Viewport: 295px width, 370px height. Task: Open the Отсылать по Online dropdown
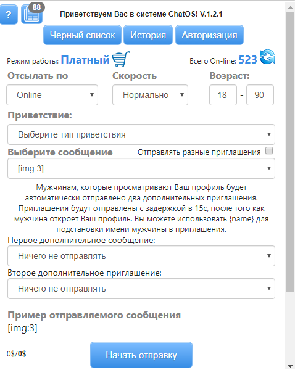(x=52, y=95)
